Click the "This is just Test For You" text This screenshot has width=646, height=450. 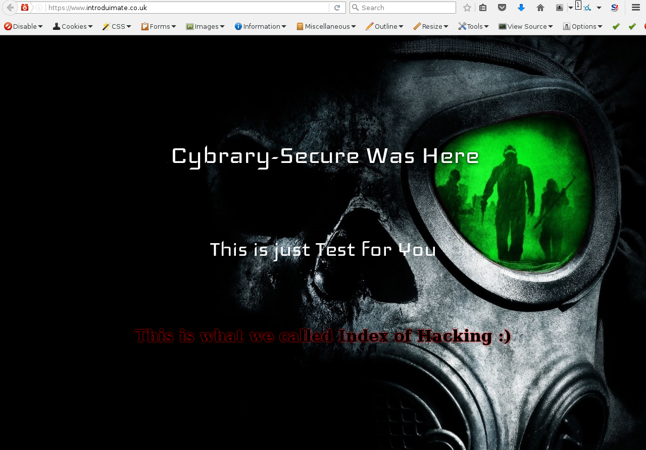(323, 250)
